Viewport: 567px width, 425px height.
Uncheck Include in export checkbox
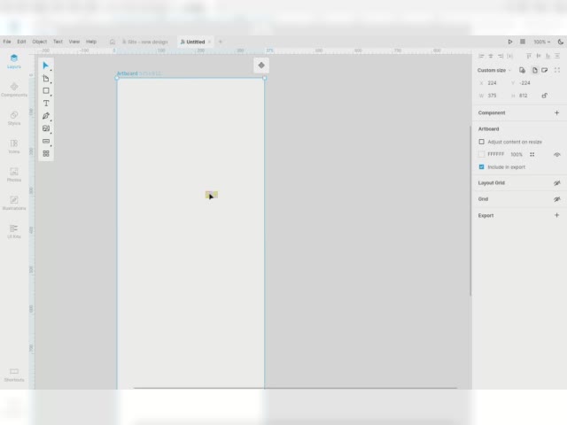tap(481, 167)
